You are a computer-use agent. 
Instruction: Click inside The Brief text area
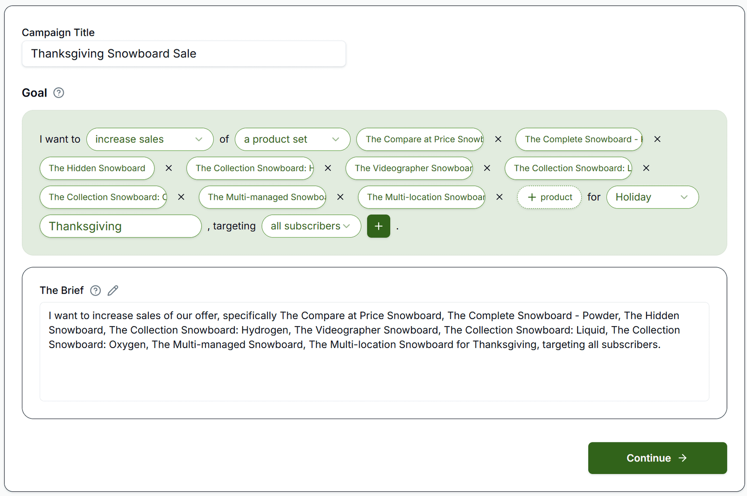point(374,352)
